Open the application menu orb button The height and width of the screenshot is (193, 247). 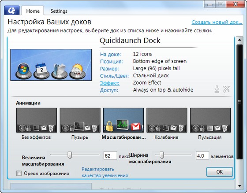point(12,11)
